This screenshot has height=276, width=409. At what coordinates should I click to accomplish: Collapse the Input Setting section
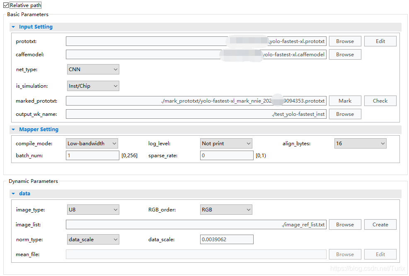13,27
